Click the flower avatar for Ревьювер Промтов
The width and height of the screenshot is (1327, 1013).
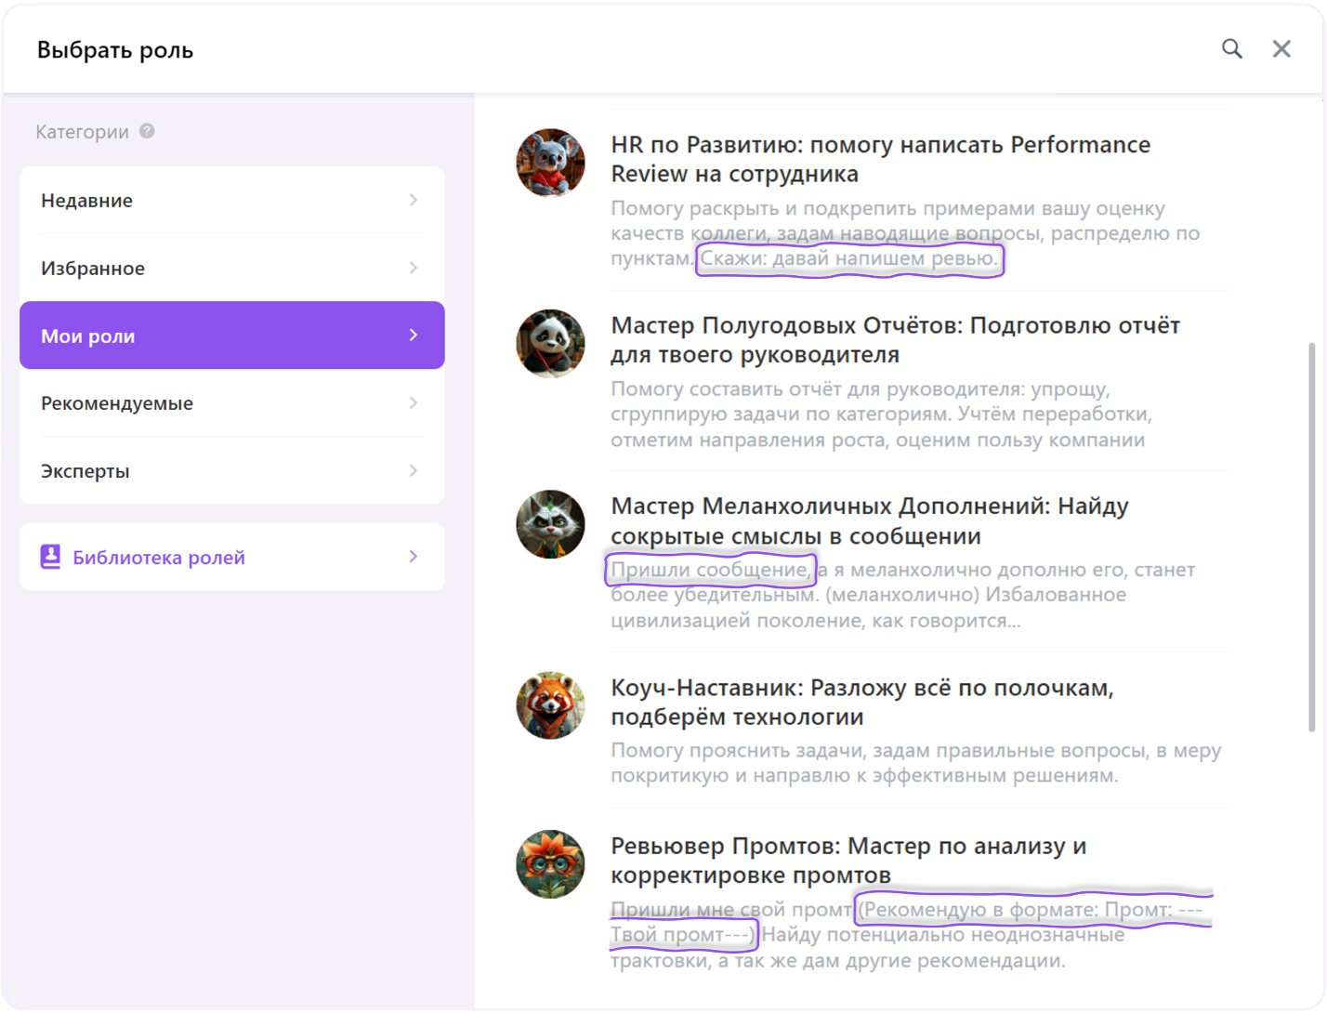coord(550,864)
